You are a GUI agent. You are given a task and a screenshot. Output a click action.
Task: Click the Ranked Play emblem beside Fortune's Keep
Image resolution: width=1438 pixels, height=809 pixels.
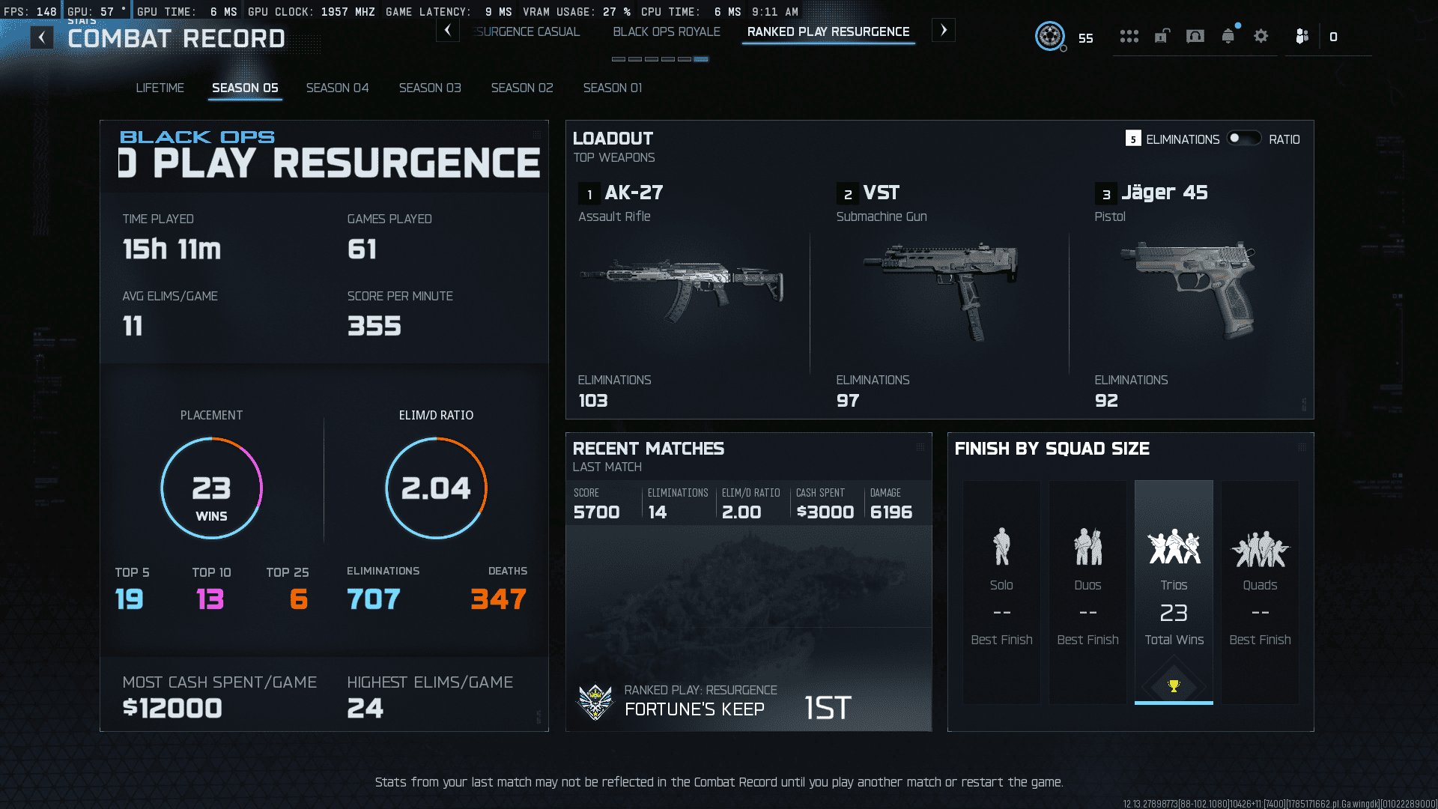pos(596,702)
